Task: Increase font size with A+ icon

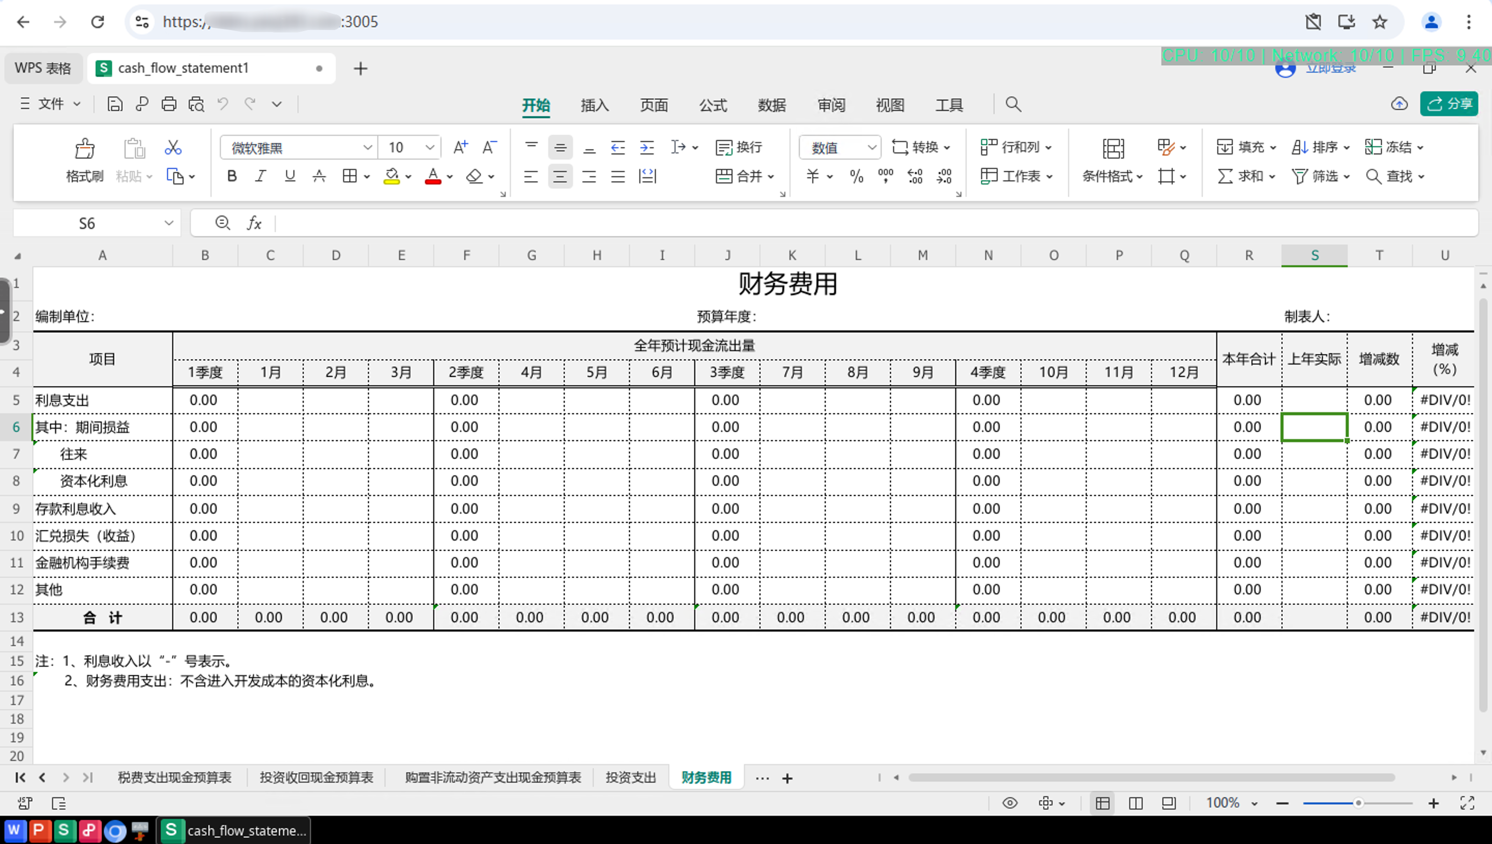Action: 461,147
